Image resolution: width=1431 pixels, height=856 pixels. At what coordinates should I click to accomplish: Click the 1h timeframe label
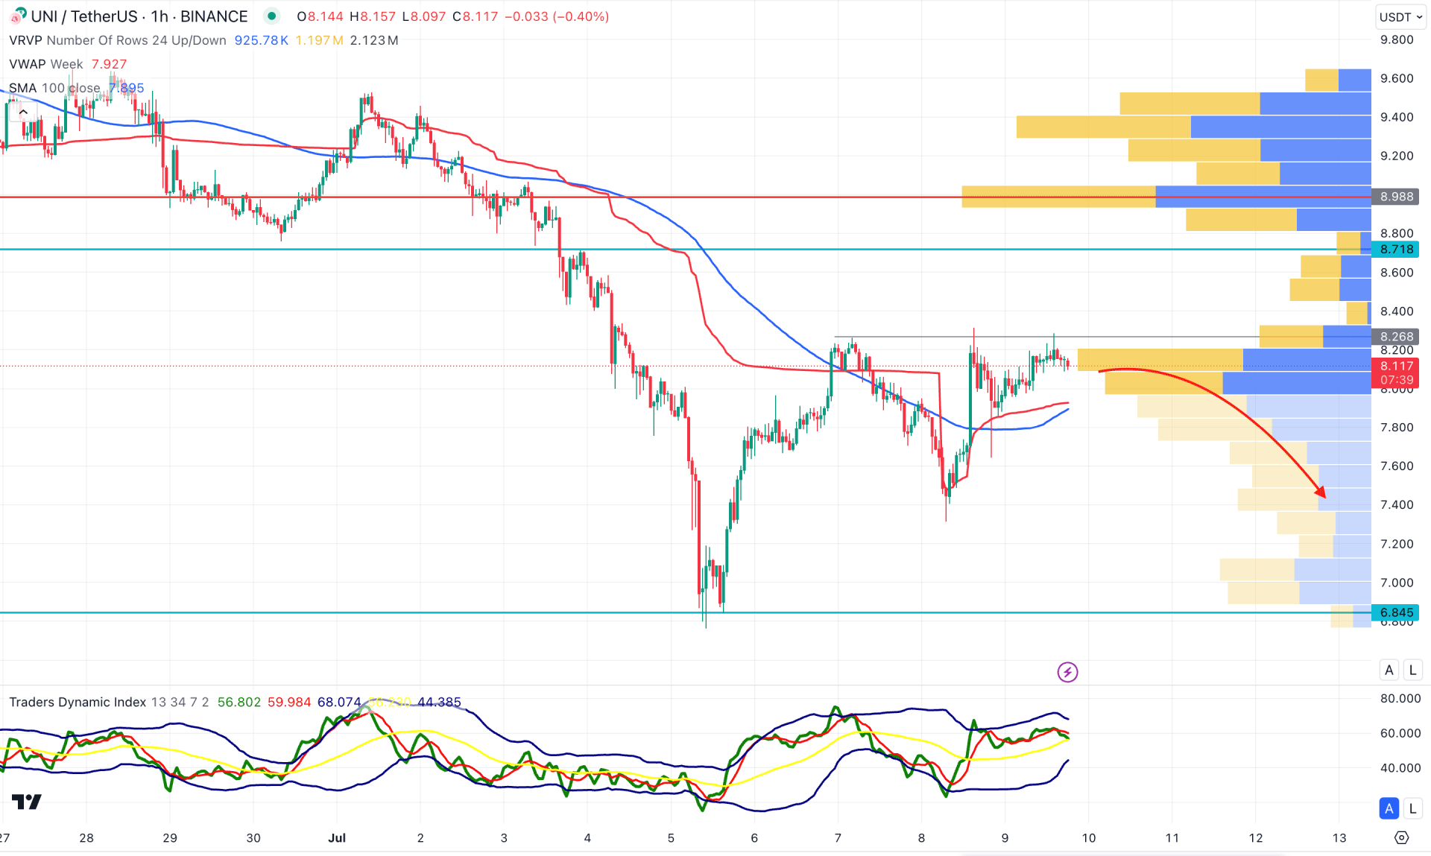click(x=159, y=16)
